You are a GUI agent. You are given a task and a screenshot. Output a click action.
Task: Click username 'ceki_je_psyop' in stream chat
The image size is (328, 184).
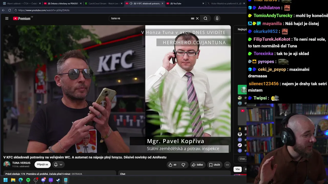(x=272, y=70)
